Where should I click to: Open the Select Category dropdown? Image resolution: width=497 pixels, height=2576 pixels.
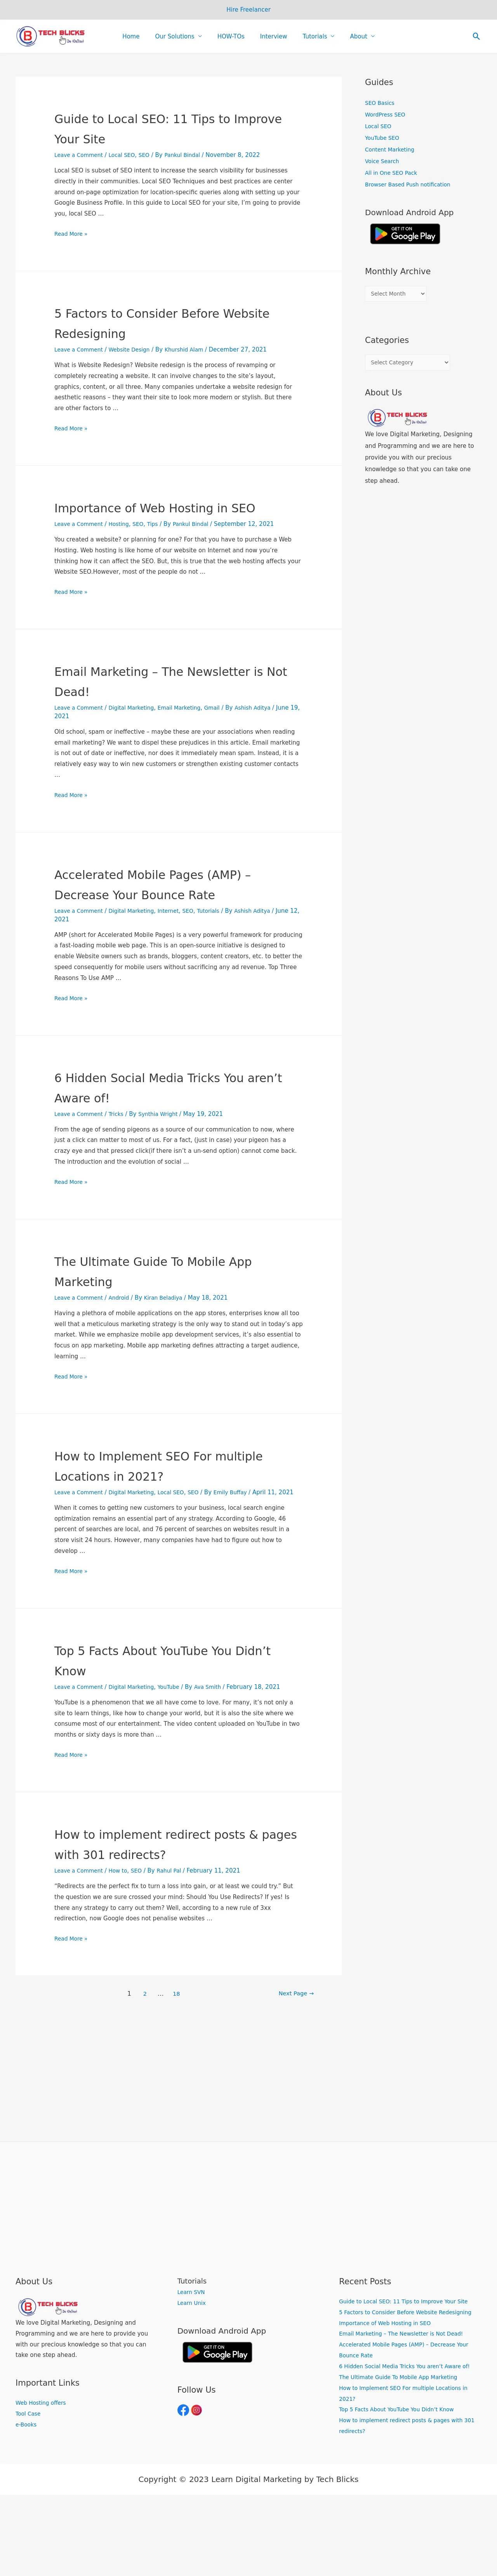tap(408, 362)
